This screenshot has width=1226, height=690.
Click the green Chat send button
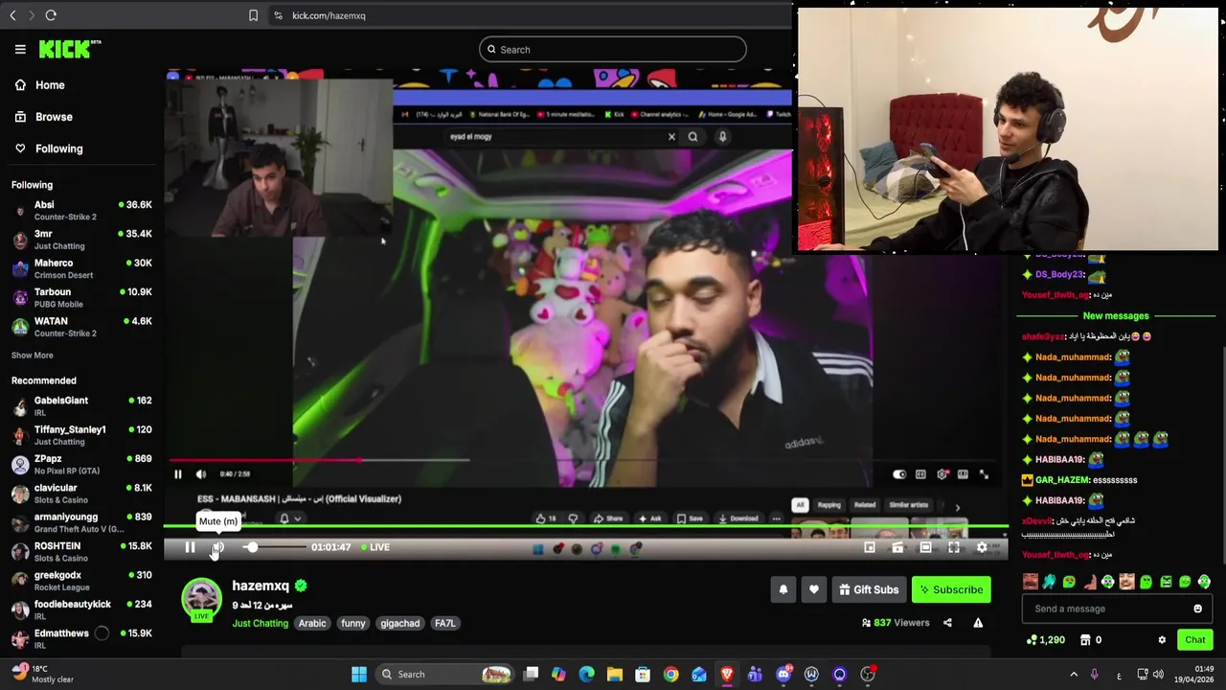[1195, 640]
